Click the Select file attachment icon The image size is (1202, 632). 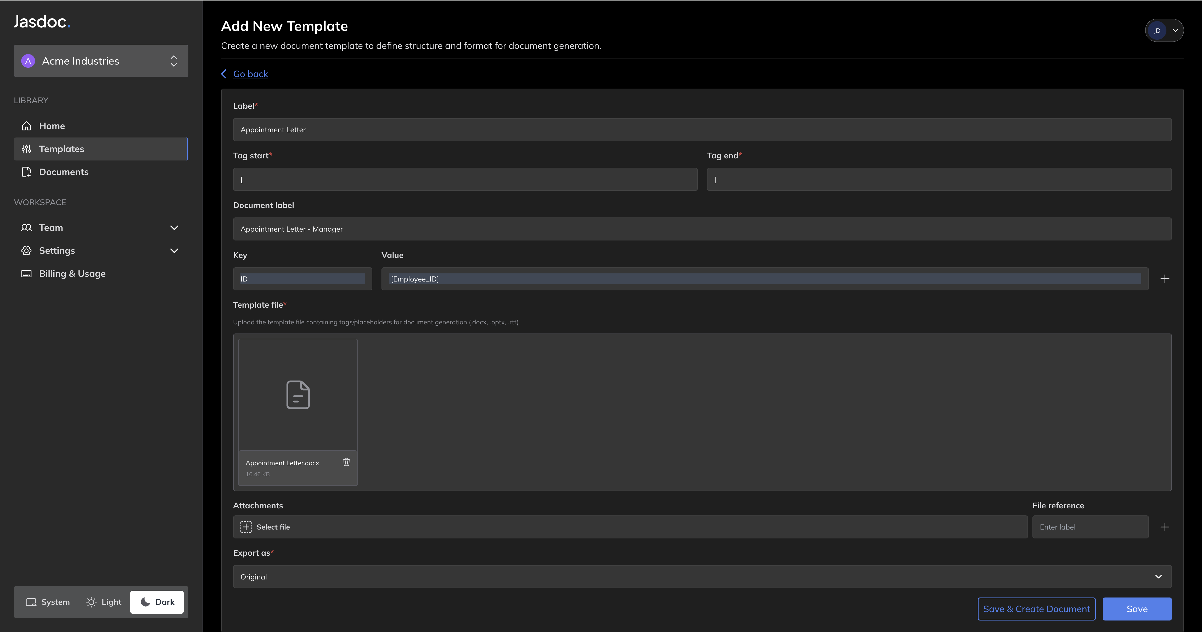coord(246,527)
